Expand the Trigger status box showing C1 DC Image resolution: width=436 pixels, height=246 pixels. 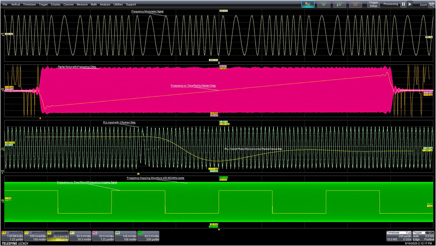tap(423, 236)
